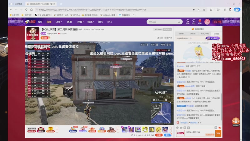Open the 任务 gift task icon
This screenshot has width=250, height=141.
pos(200,22)
